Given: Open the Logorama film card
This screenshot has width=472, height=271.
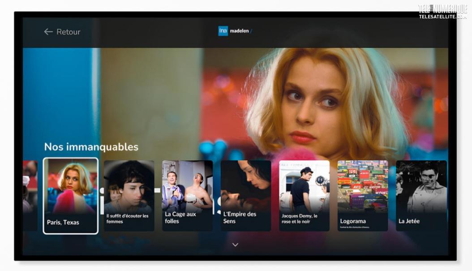Looking at the screenshot, I should (x=363, y=196).
